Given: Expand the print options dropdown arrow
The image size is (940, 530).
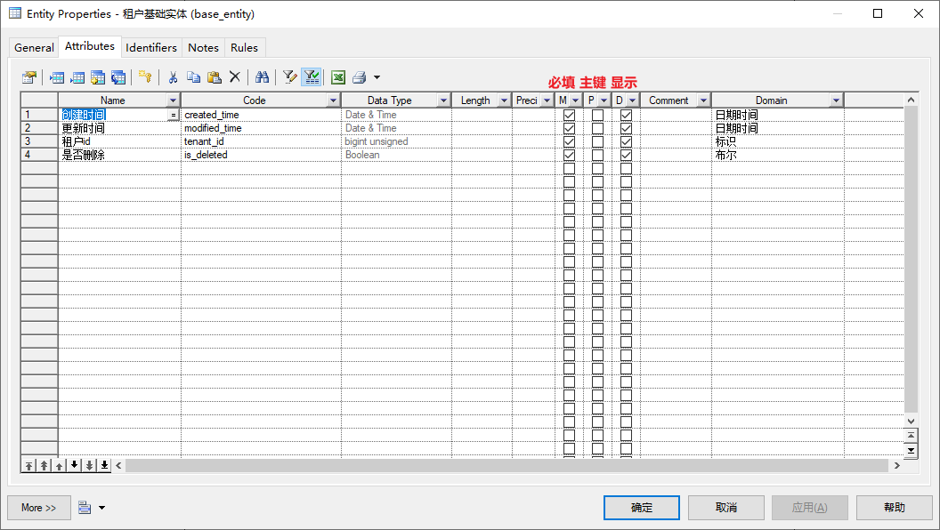Looking at the screenshot, I should [377, 77].
